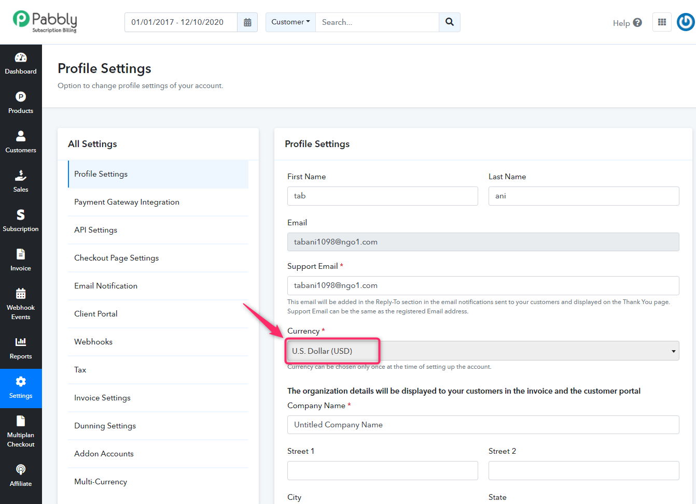Select Settings in the sidebar
Viewport: 696px width, 504px height.
click(x=21, y=388)
